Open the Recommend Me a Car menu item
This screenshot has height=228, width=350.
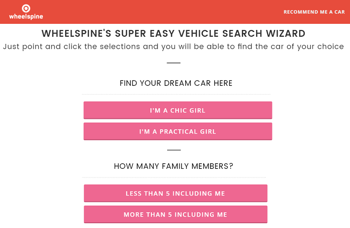[314, 12]
